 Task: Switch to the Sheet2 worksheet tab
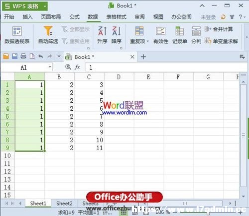[64, 204]
